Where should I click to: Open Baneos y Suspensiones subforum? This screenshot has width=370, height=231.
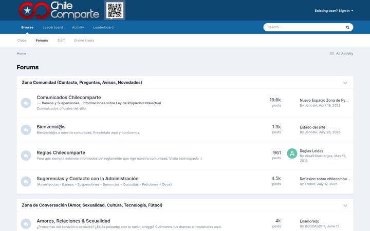pyautogui.click(x=61, y=103)
